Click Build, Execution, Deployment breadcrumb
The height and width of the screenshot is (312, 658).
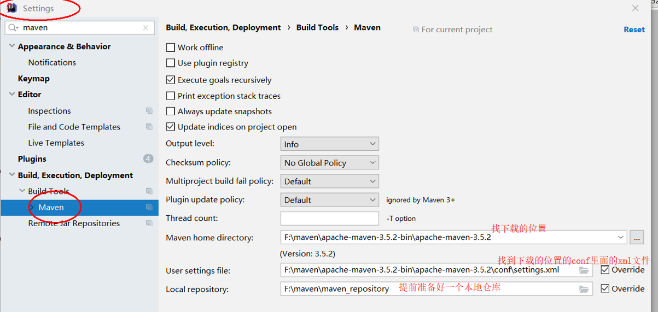223,27
